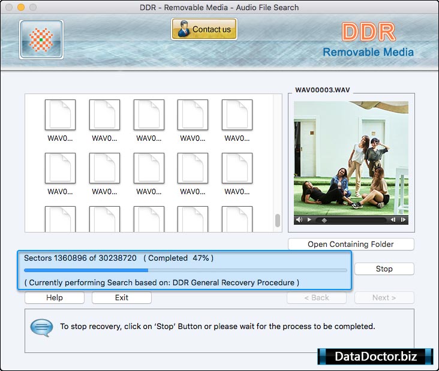Click the WAV00003.WAV preview title
Screen dimensions: 439x371
323,90
